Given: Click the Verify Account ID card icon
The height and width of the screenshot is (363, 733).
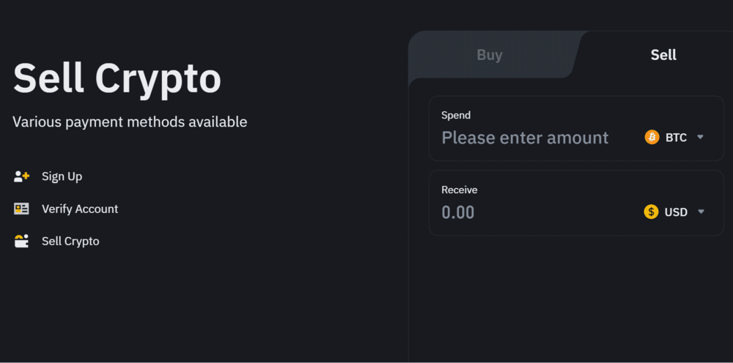Looking at the screenshot, I should click(x=21, y=209).
